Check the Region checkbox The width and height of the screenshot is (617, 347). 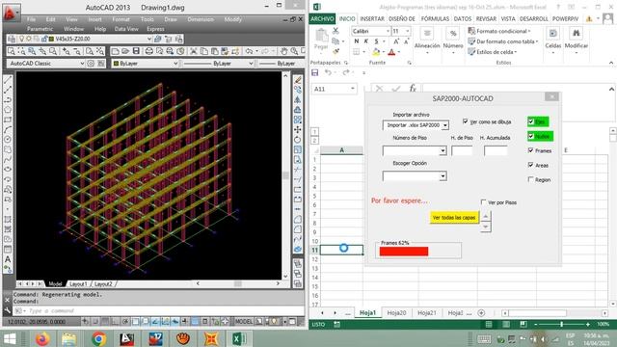531,179
